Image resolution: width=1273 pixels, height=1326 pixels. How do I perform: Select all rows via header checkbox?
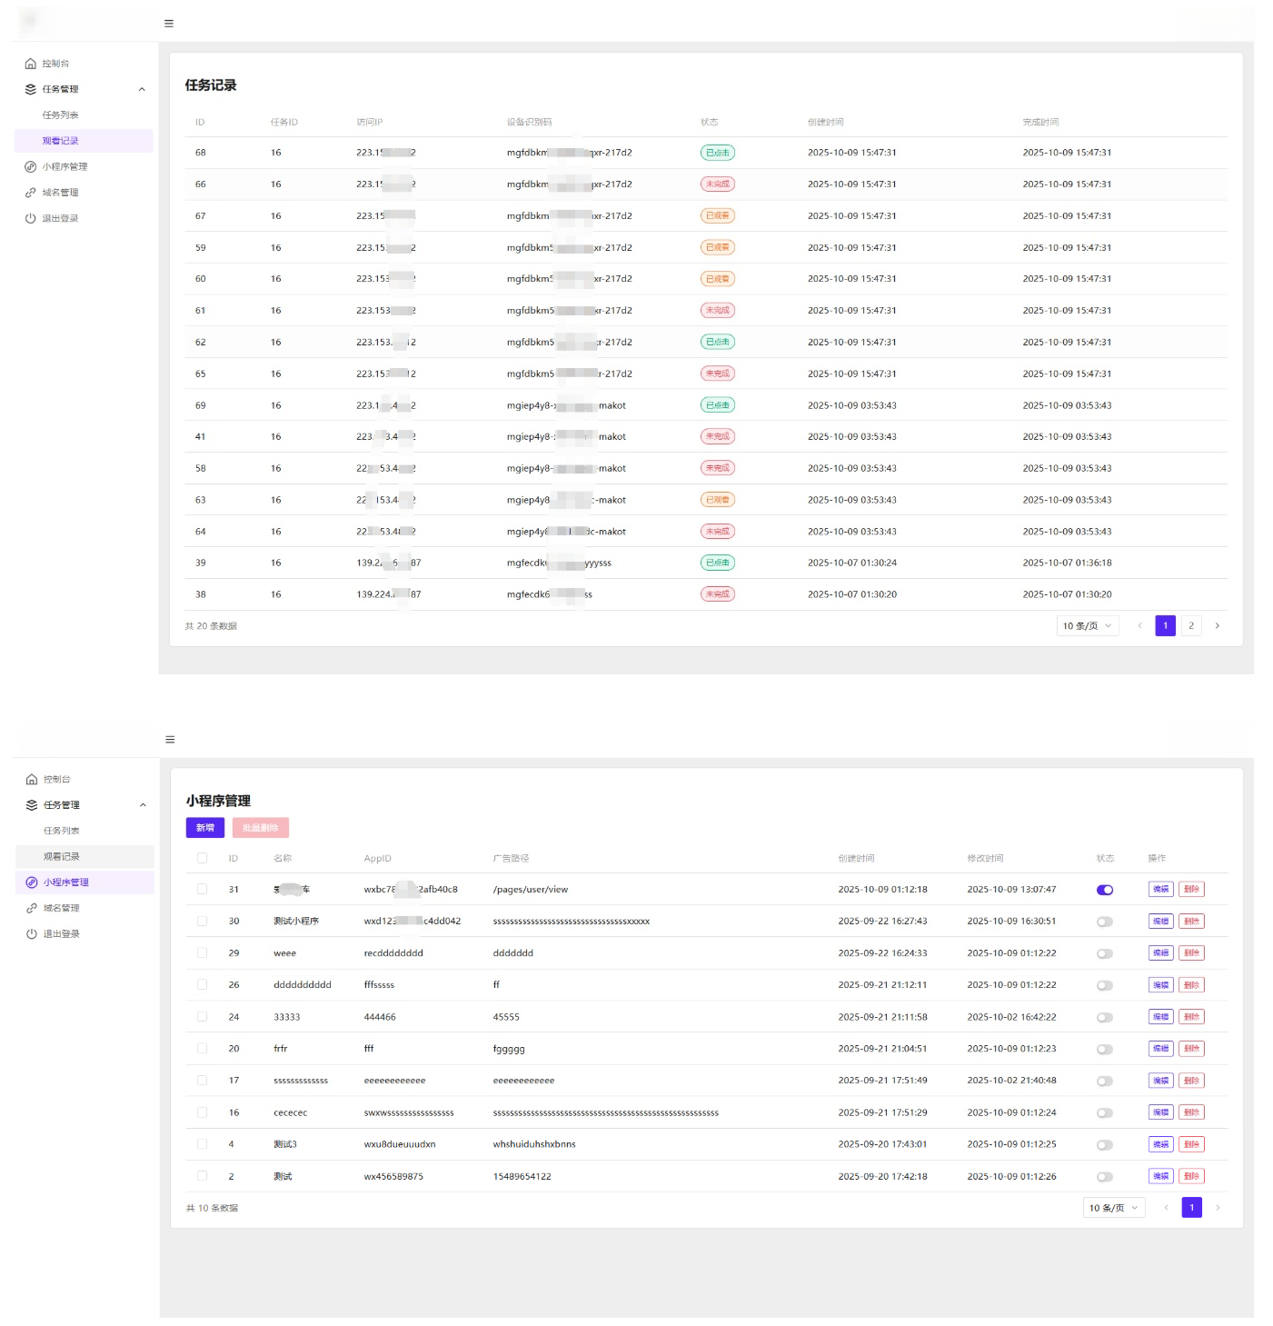pos(202,858)
